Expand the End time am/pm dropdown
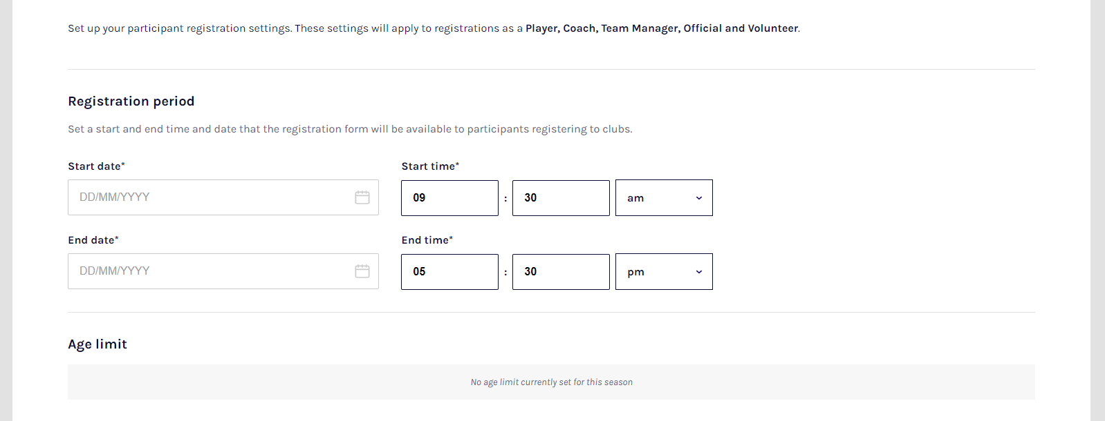 click(x=664, y=272)
